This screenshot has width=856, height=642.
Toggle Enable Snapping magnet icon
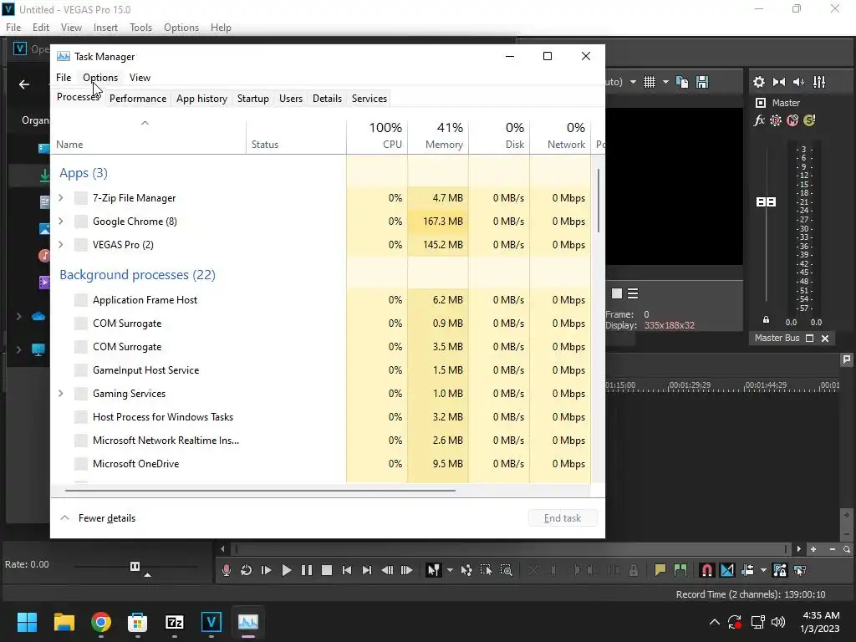706,570
